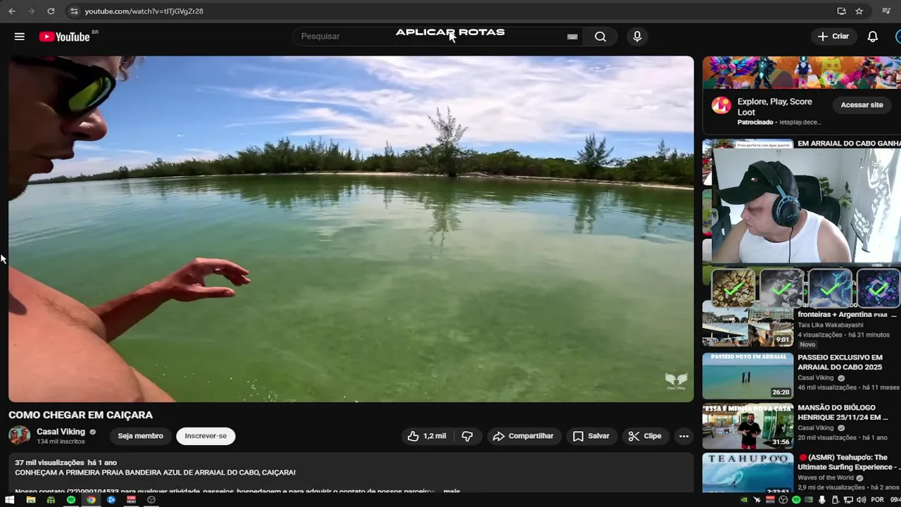Open the ad's round advertiser logo
This screenshot has height=507, width=901.
(x=721, y=106)
